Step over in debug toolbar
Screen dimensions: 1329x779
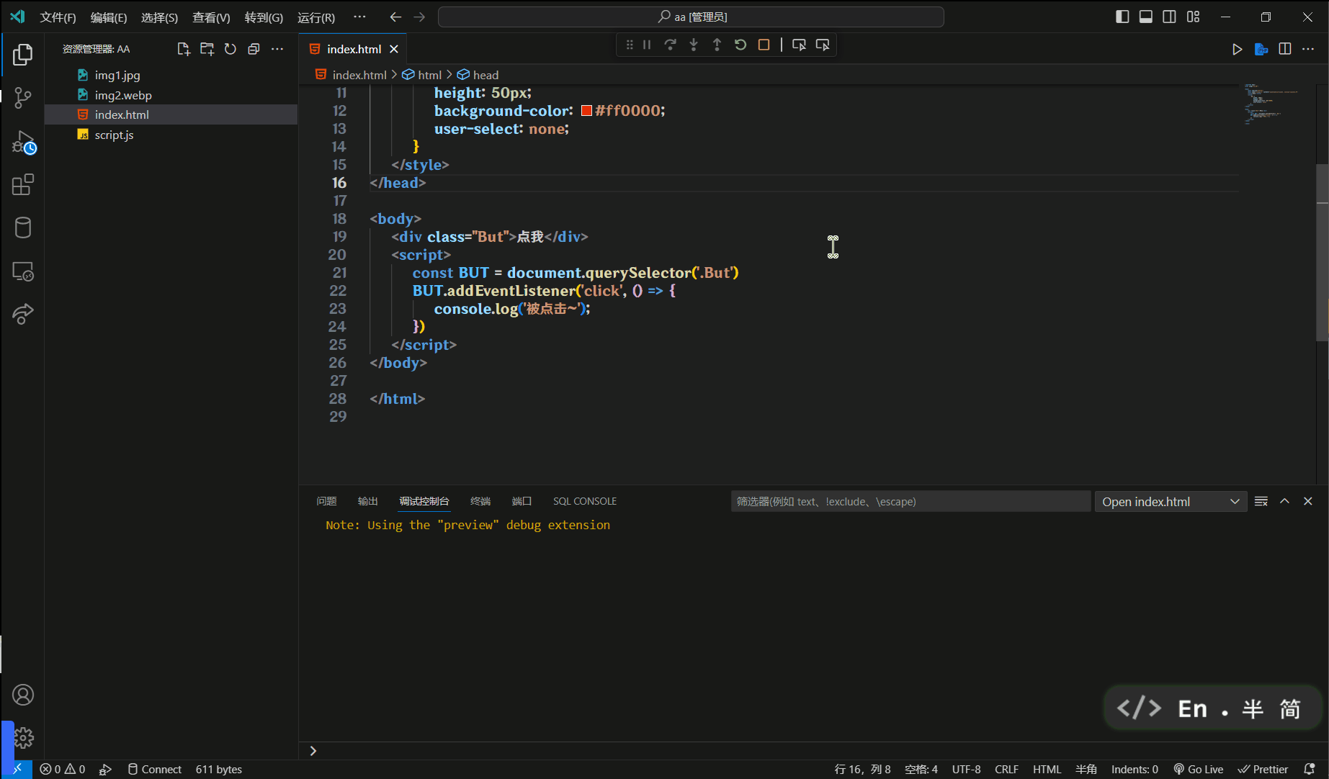coord(670,45)
